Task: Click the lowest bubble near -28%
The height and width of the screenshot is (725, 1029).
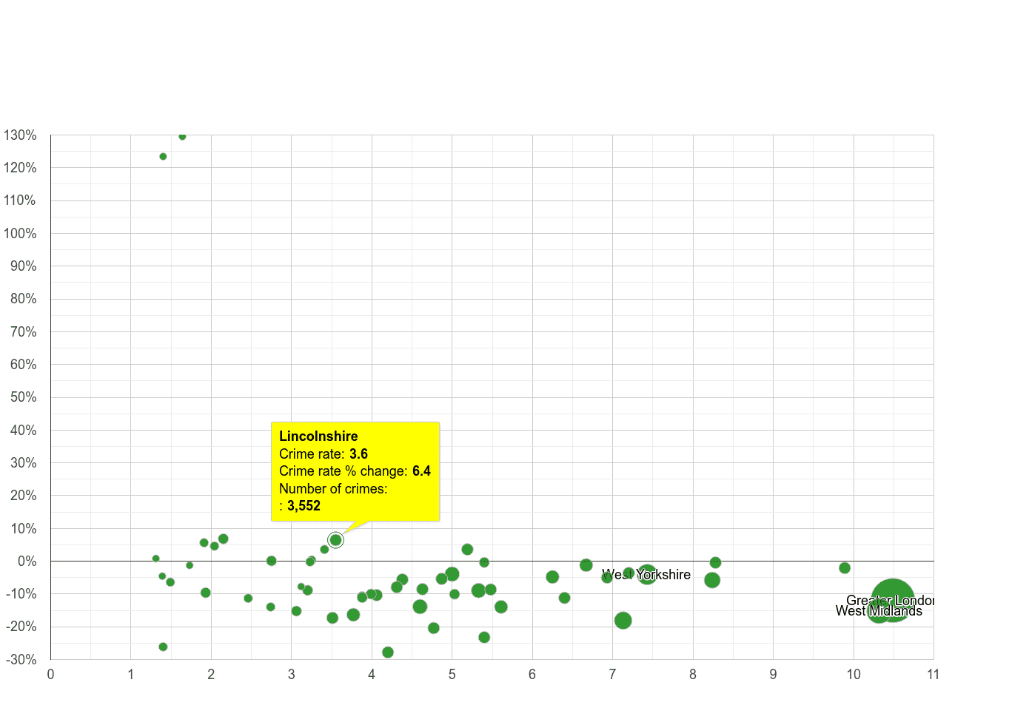Action: tap(388, 652)
